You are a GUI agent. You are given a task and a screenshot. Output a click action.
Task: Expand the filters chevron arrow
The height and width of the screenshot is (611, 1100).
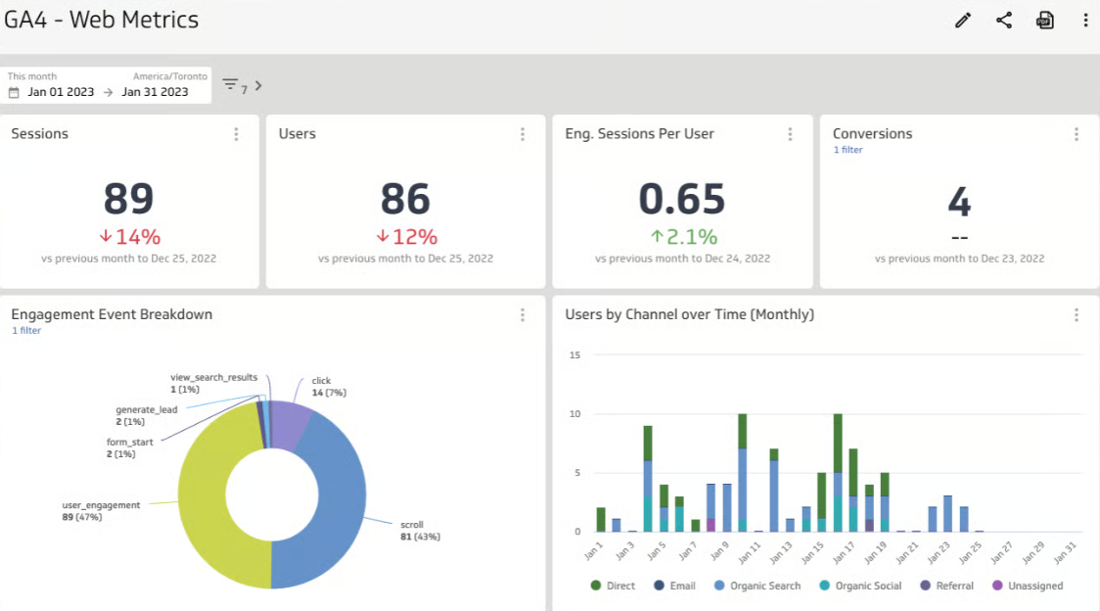click(x=258, y=85)
